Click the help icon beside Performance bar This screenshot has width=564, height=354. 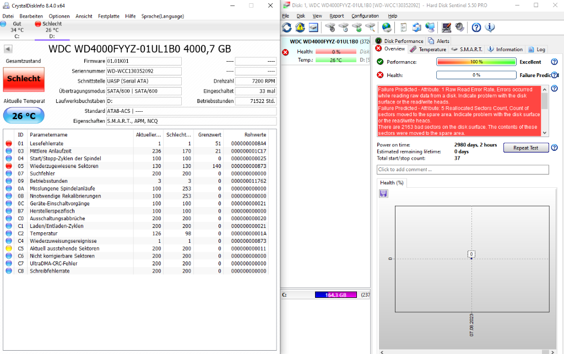pos(554,62)
